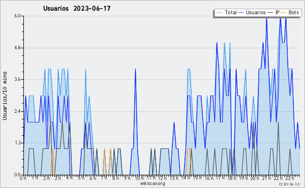The width and height of the screenshot is (305, 188).
Task: Select the 'Usuarios' legend entry
Action: [252, 12]
